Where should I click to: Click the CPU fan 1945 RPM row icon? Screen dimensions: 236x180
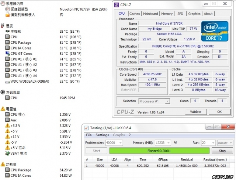point(7,98)
